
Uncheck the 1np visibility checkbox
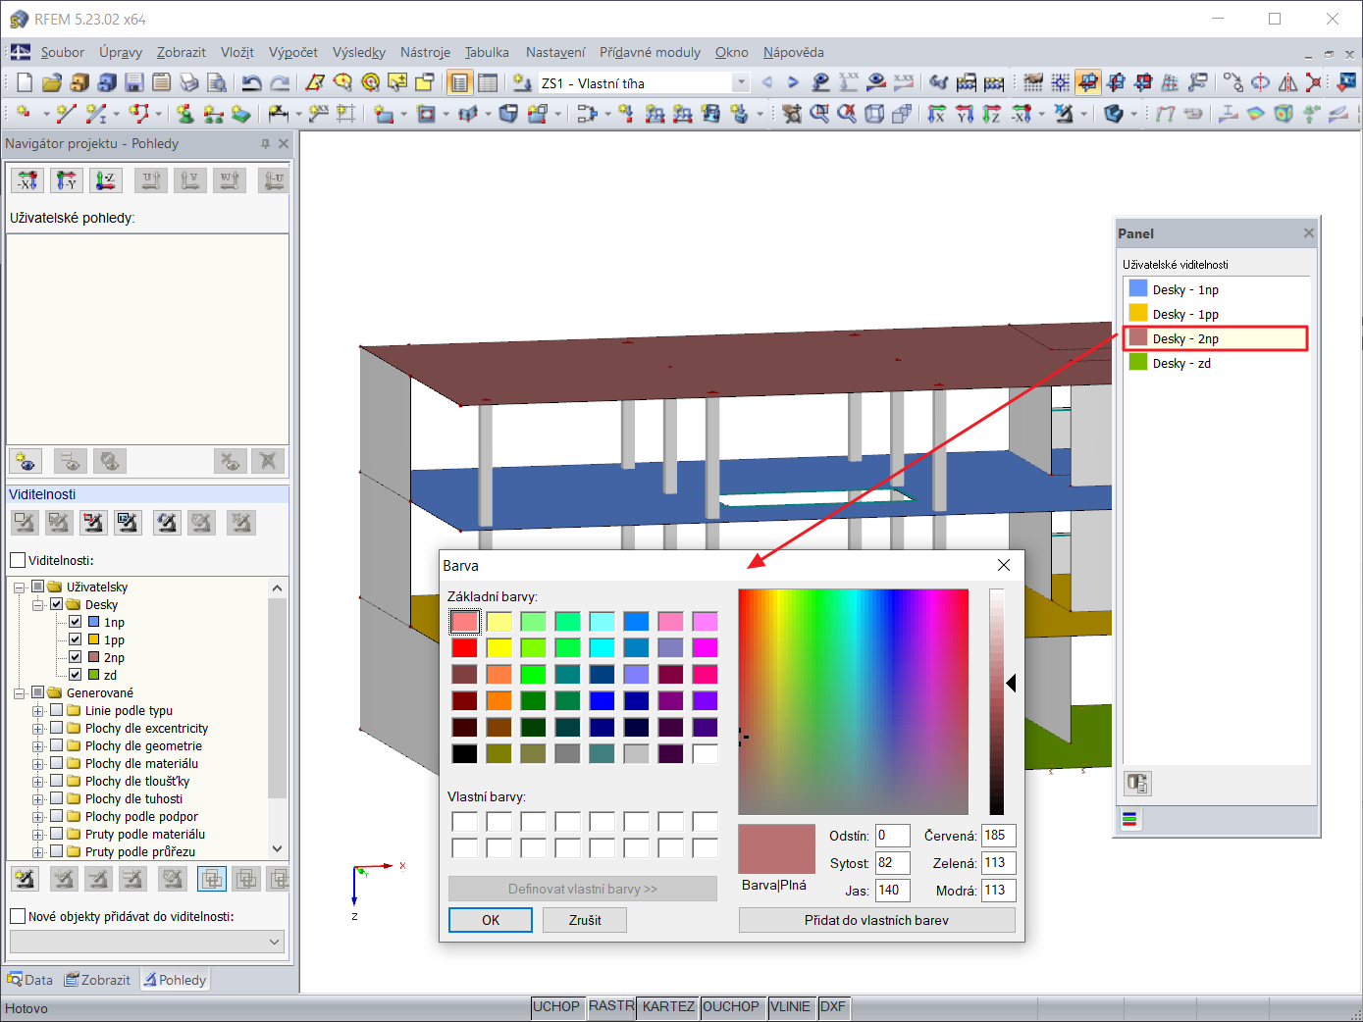click(x=76, y=622)
